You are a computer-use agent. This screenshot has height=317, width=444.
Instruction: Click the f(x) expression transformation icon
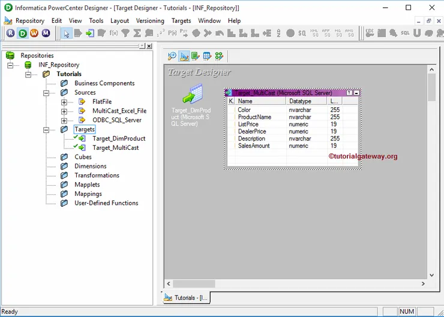pos(113,34)
